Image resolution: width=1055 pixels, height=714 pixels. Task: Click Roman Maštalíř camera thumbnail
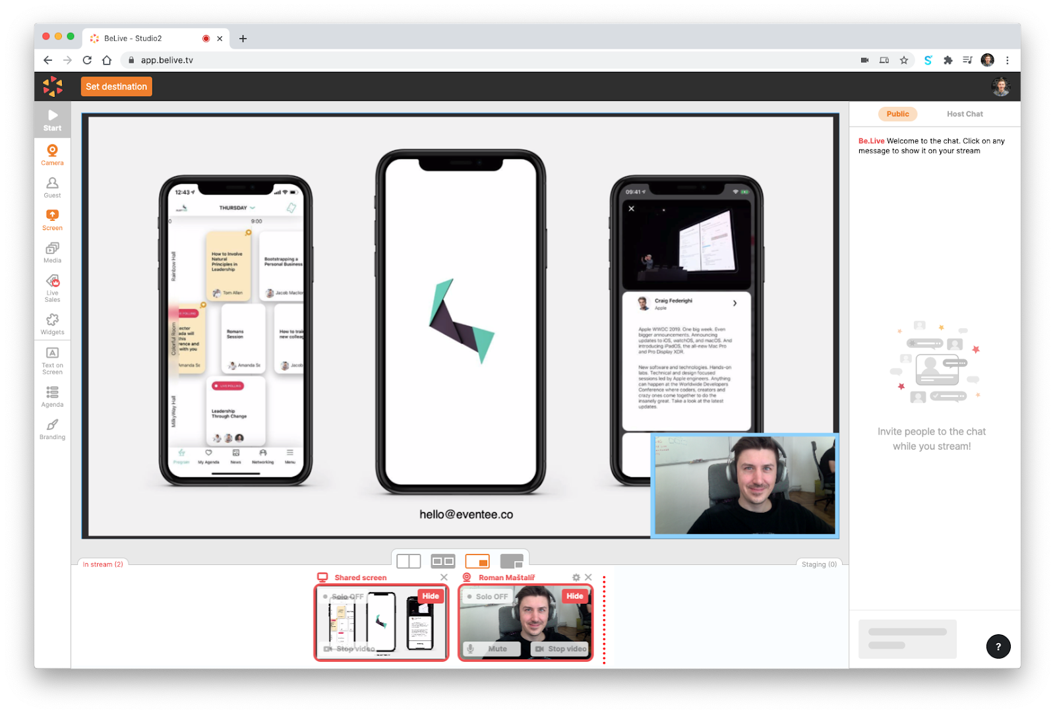526,622
